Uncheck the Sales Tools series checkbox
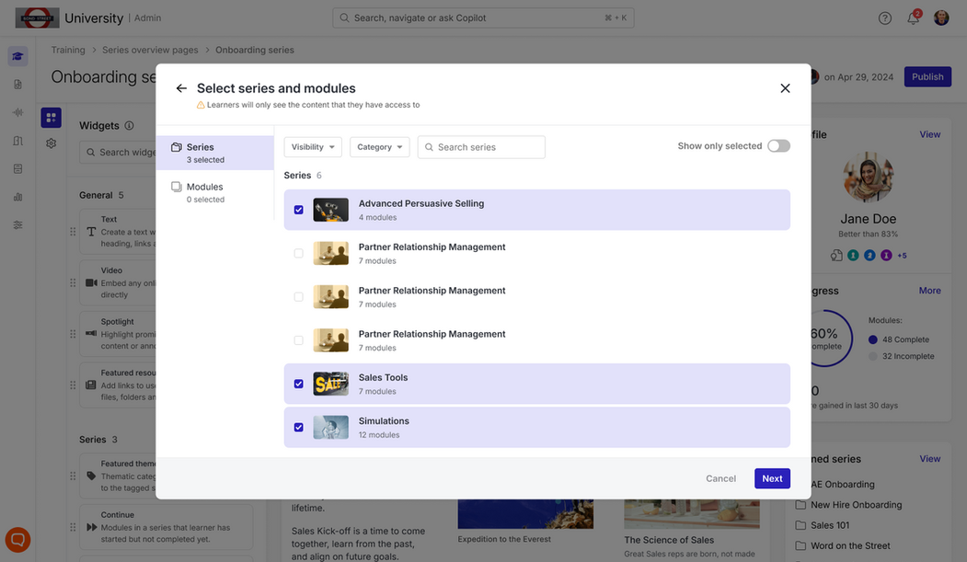 pyautogui.click(x=298, y=384)
